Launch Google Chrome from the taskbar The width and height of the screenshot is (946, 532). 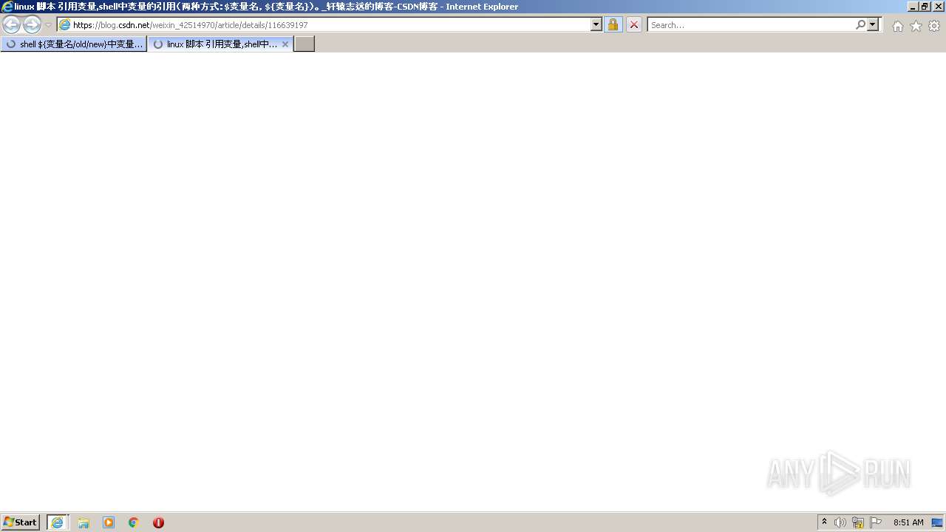pyautogui.click(x=134, y=522)
